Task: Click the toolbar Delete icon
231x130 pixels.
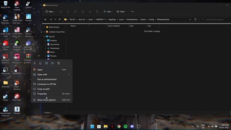Action: [x=97, y=12]
